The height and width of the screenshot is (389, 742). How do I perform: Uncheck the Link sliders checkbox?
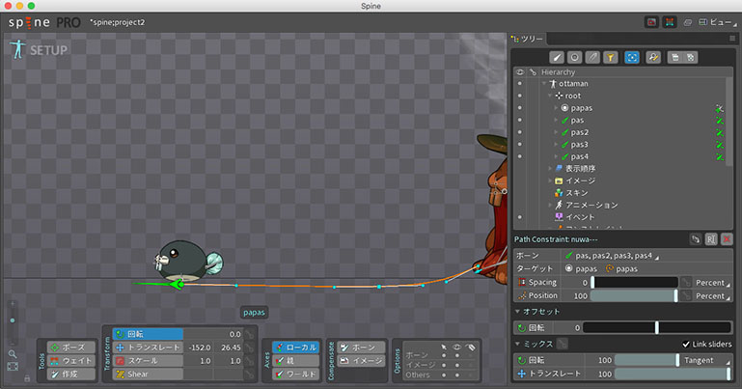(x=686, y=344)
